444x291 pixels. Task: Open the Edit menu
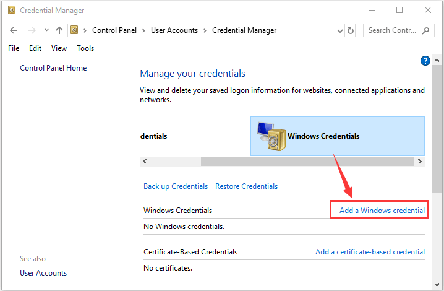point(35,48)
